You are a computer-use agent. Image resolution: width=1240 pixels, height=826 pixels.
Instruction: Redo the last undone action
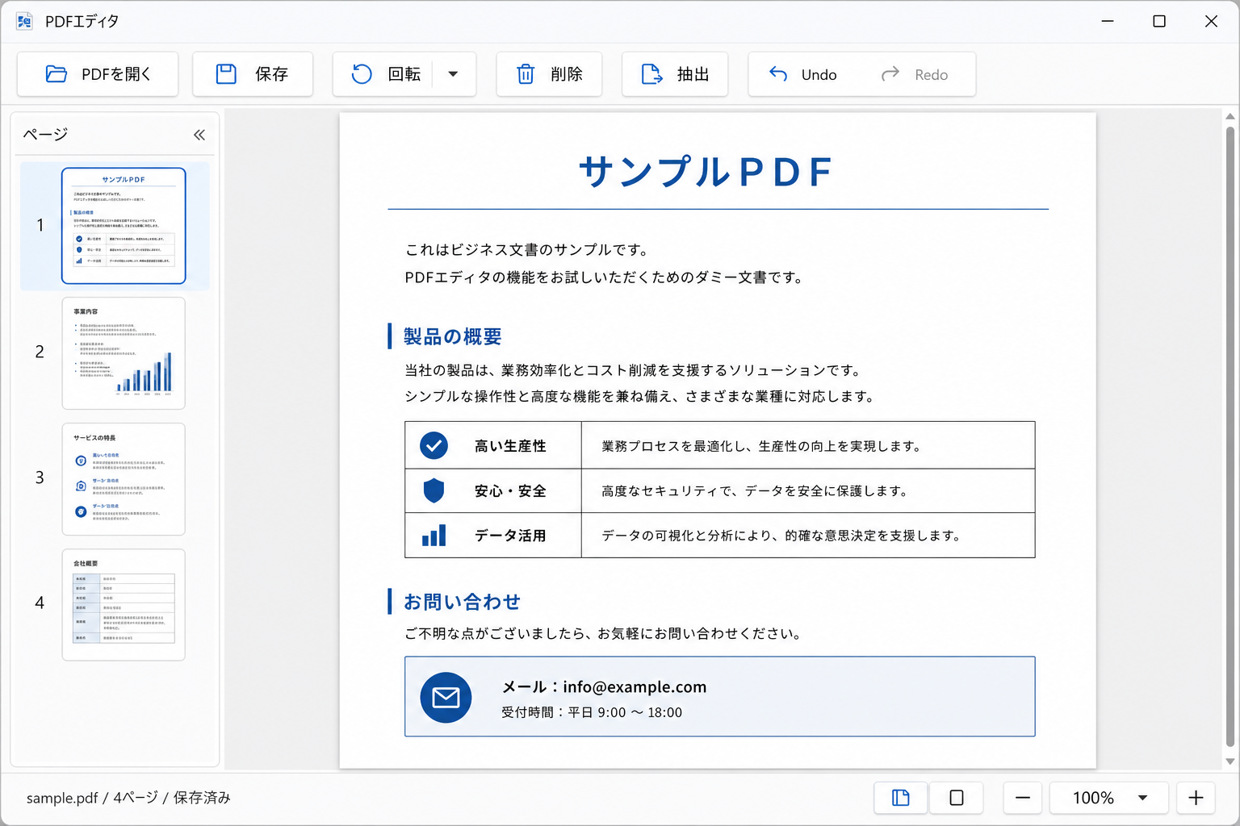pos(915,74)
